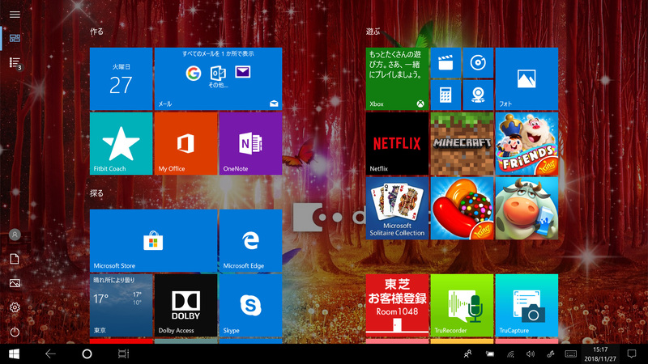The height and width of the screenshot is (364, 648).
Task: Open the Xbox tile
Action: click(x=397, y=78)
